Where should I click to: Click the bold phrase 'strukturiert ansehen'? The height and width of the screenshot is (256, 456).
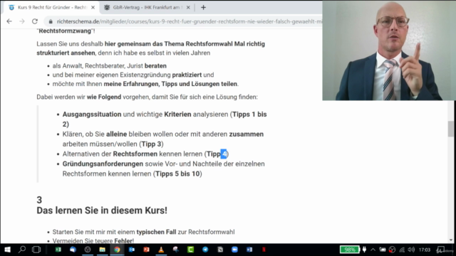coord(66,53)
